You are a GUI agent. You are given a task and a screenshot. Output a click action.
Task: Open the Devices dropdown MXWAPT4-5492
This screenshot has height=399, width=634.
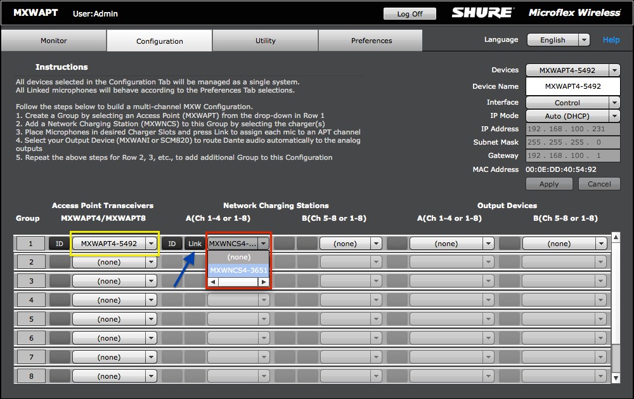pyautogui.click(x=573, y=70)
